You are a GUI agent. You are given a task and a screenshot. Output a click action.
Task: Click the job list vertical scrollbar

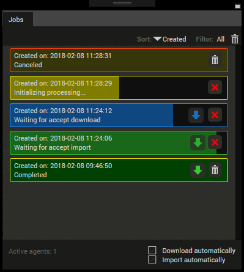tap(238, 142)
